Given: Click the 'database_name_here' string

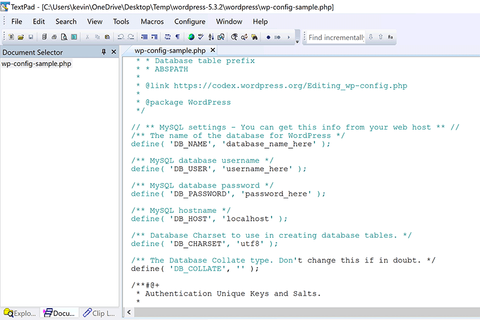Looking at the screenshot, I should coord(269,144).
